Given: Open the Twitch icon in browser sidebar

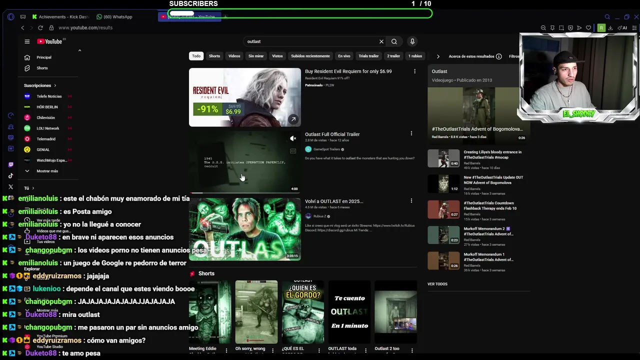Looking at the screenshot, I should [x=10, y=164].
